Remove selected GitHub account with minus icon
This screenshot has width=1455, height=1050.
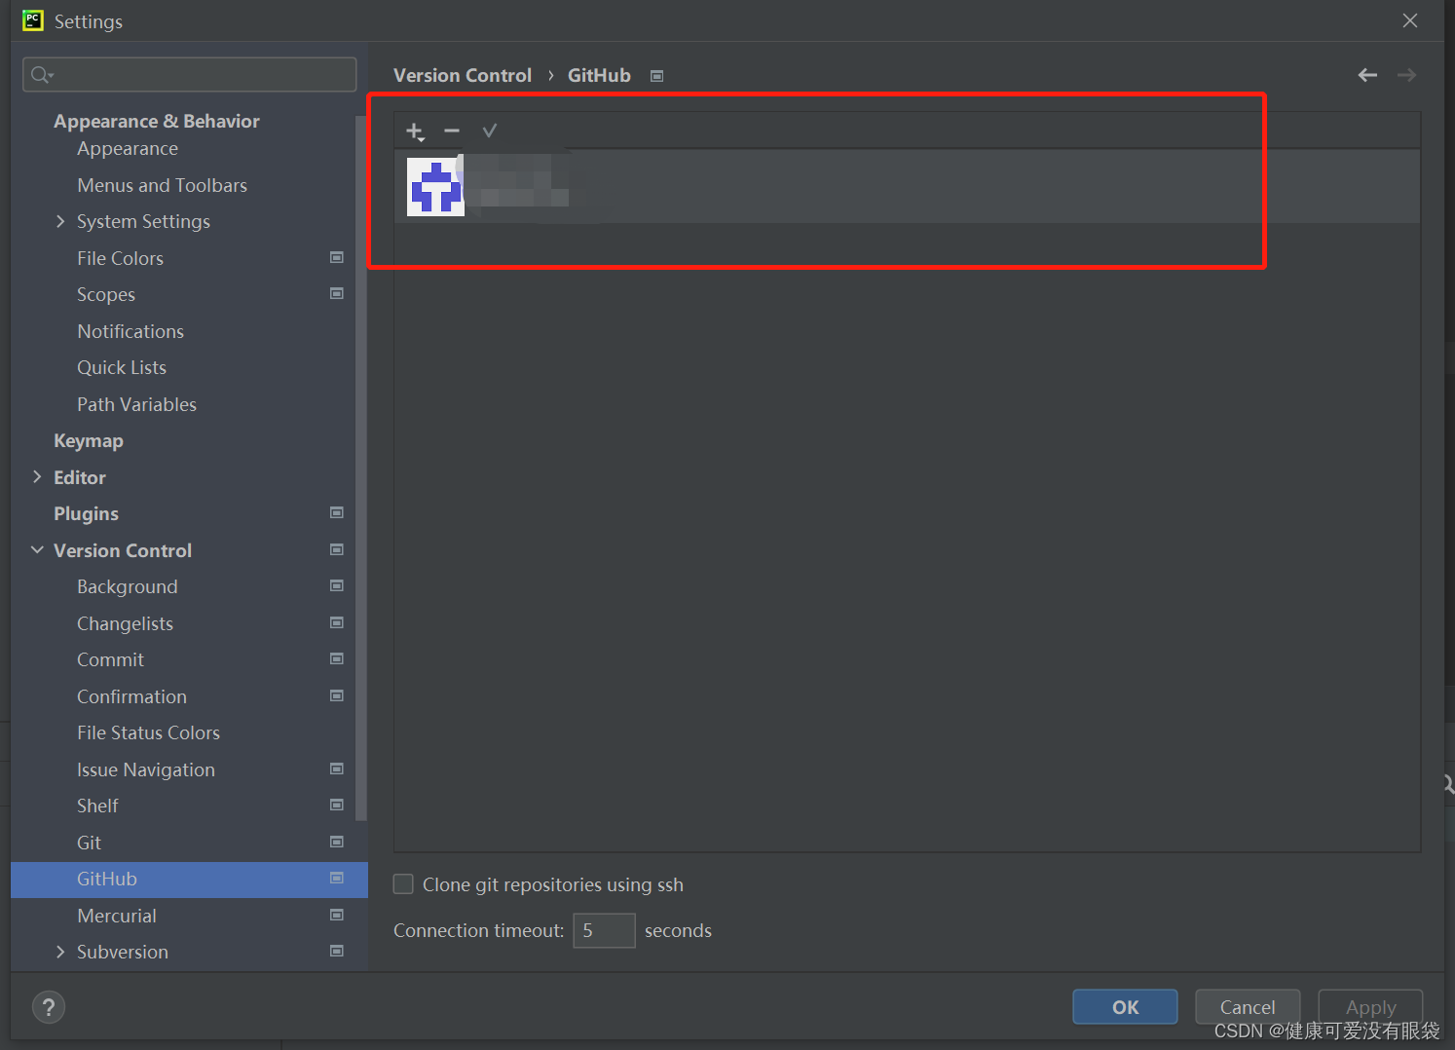coord(452,131)
